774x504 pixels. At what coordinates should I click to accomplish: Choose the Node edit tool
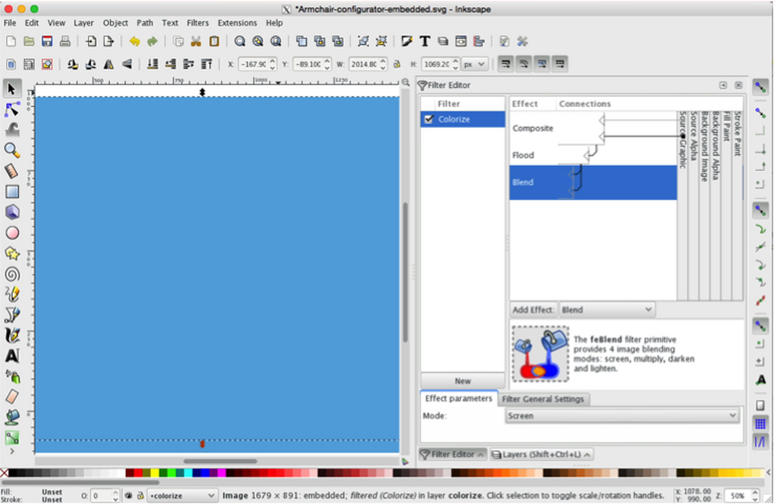pos(12,110)
